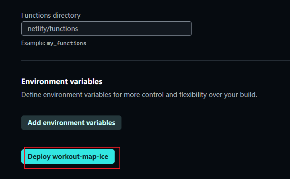This screenshot has height=179, width=290.
Task: Open Add environment variables
Action: coord(71,123)
